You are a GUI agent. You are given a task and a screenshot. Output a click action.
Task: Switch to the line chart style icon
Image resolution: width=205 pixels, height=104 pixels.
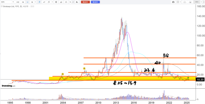pyautogui.click(x=44, y=2)
